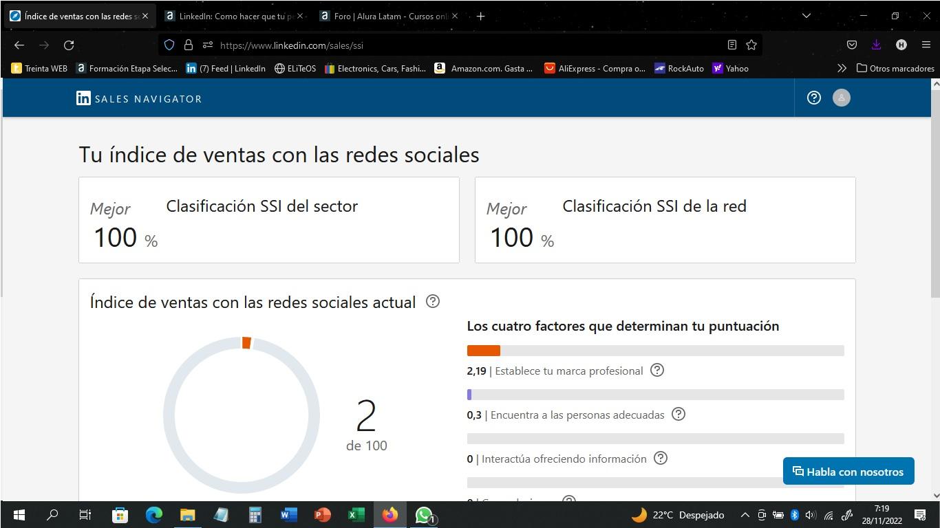Click the Interactúa ofreciendo información progress bar

(x=655, y=439)
